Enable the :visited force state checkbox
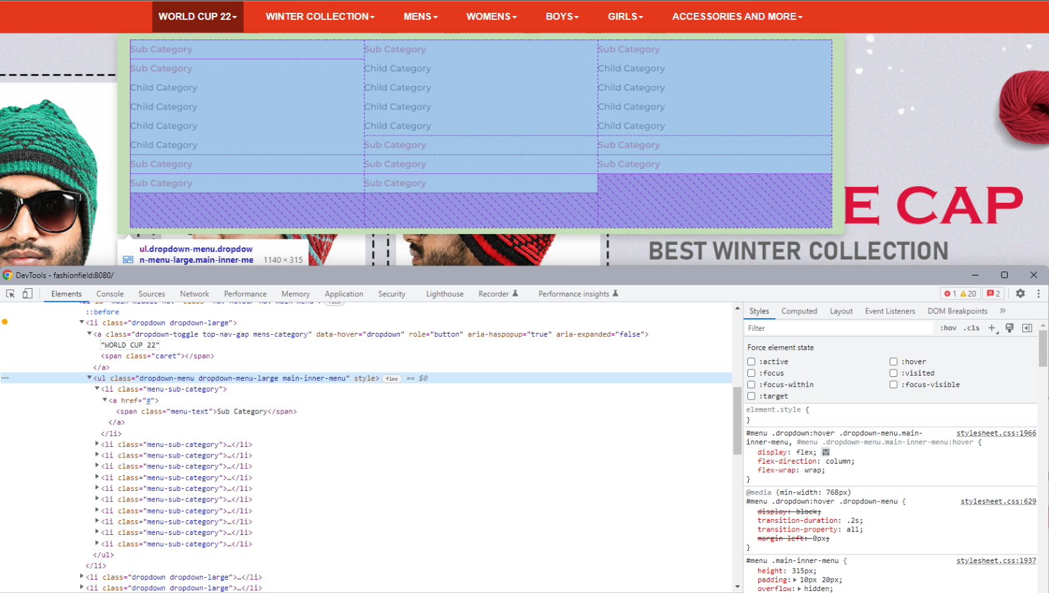The height and width of the screenshot is (593, 1049). pyautogui.click(x=894, y=373)
